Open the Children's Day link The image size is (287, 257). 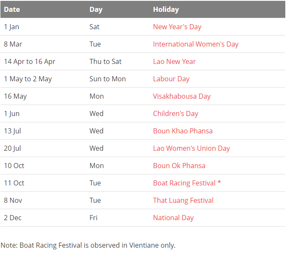[176, 114]
